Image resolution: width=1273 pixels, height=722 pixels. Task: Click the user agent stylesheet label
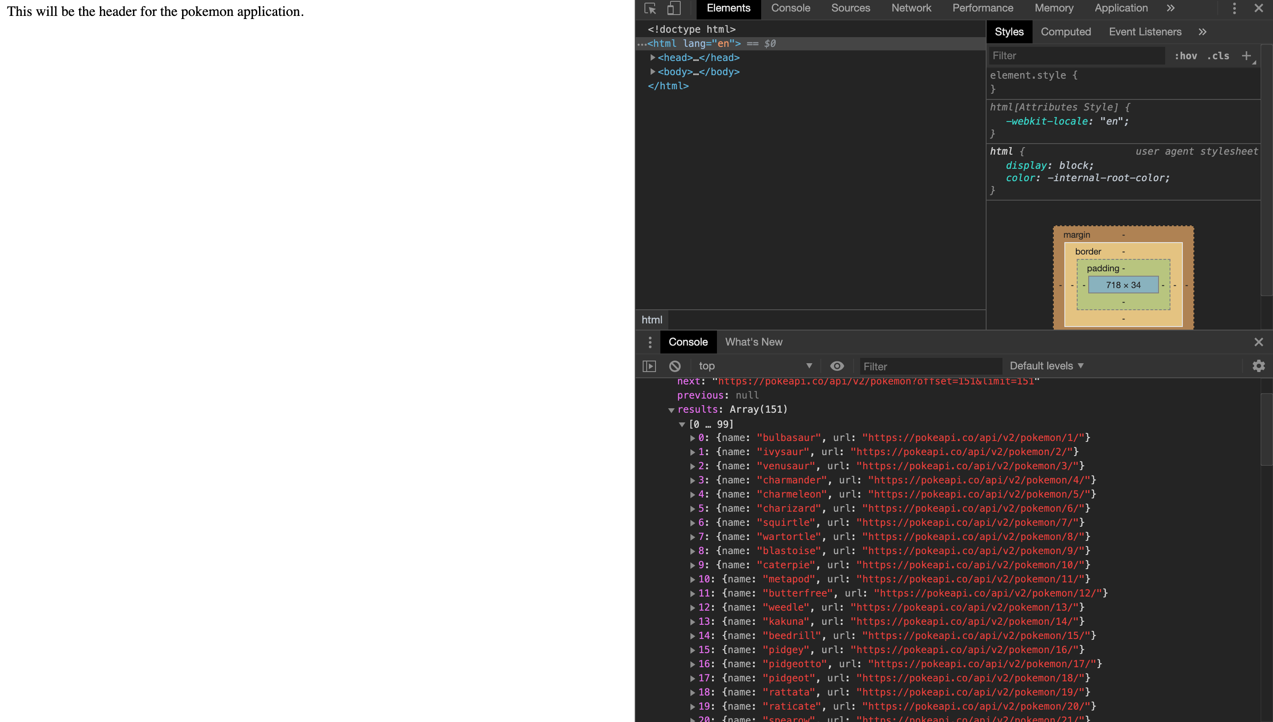(x=1196, y=152)
